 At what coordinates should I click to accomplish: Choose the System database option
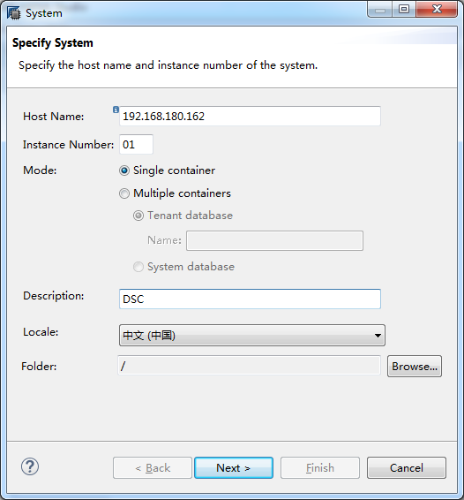pos(138,267)
